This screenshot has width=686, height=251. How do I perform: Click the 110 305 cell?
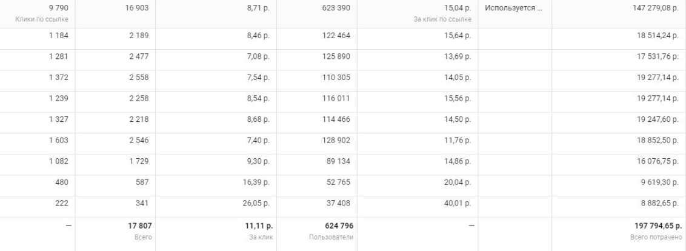tap(337, 81)
